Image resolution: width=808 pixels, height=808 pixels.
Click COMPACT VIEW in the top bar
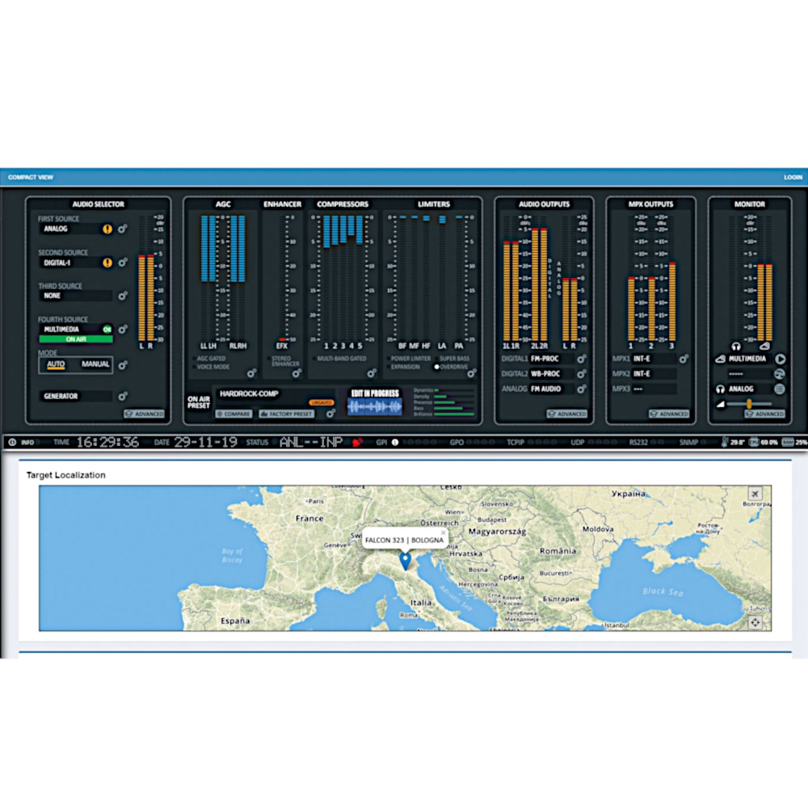pos(29,177)
